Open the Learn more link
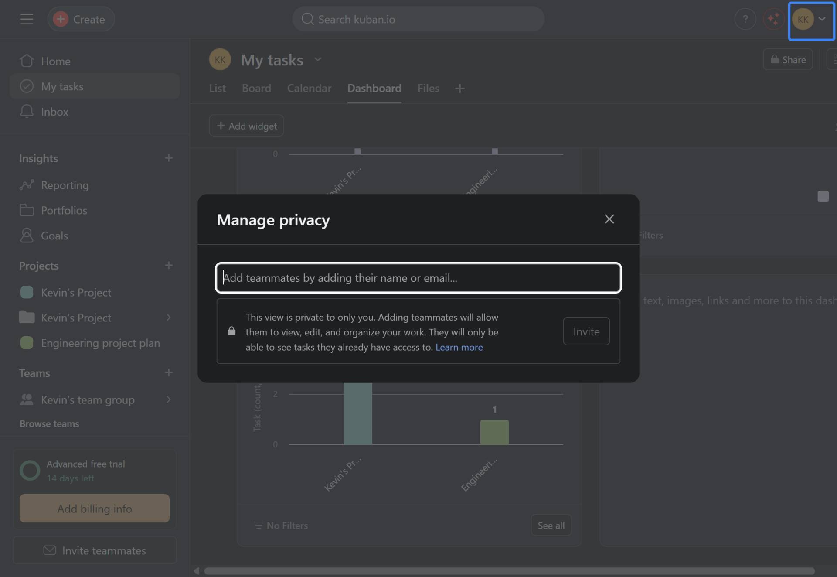The height and width of the screenshot is (577, 837). pyautogui.click(x=459, y=348)
